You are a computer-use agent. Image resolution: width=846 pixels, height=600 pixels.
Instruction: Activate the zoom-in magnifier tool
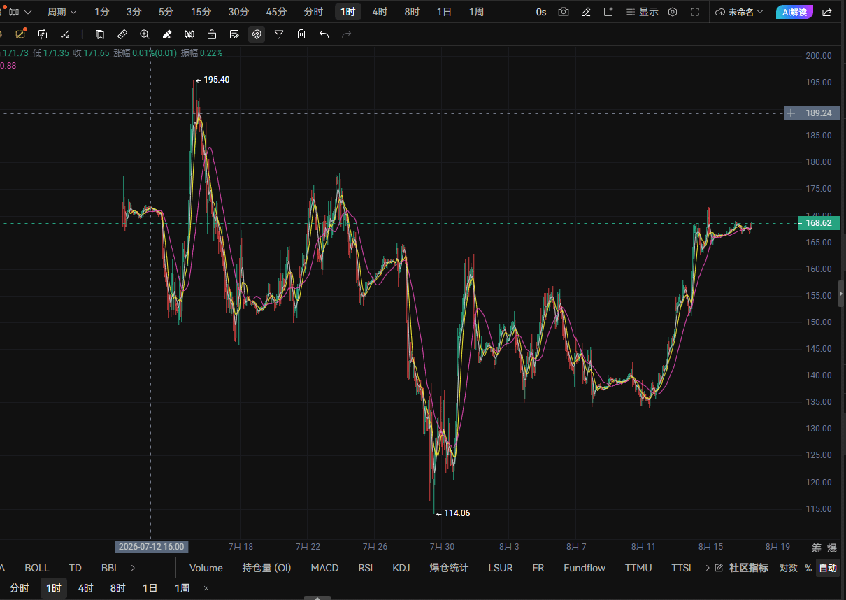145,34
